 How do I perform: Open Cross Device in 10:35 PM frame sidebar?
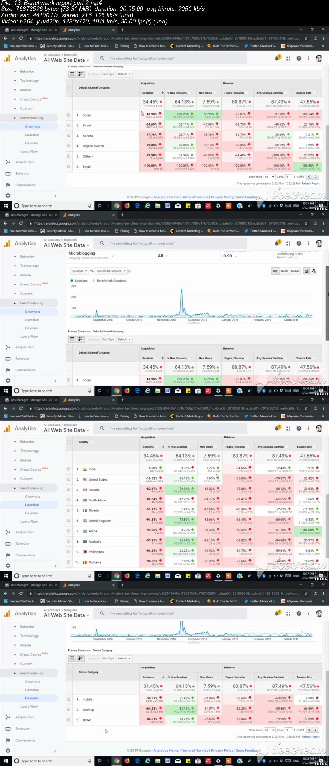pos(31,99)
